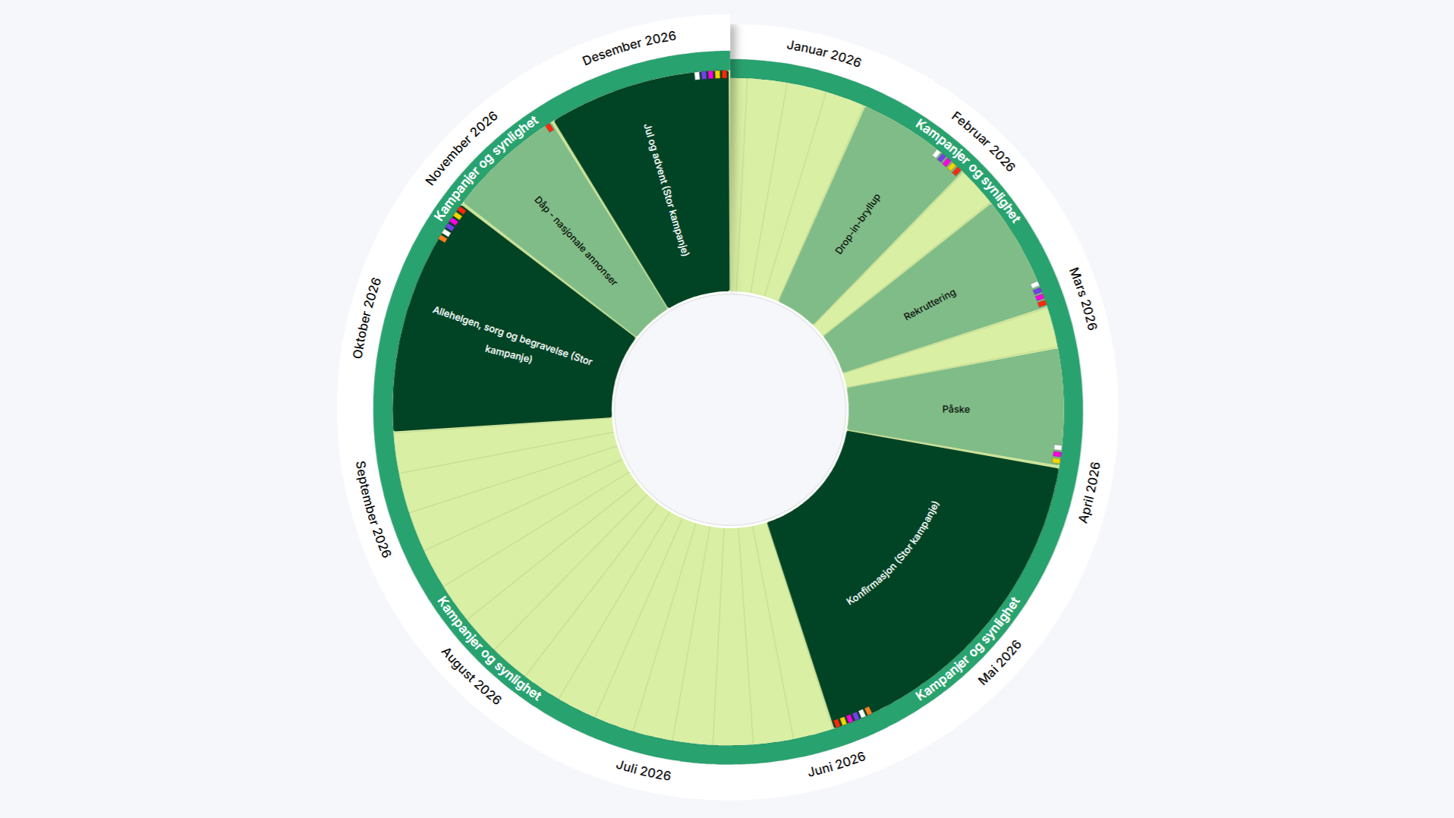Click Kampanjer og synlighet label near August 2026

click(x=489, y=649)
